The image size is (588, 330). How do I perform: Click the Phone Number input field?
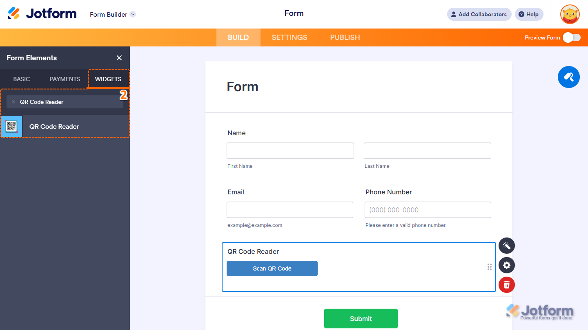[428, 209]
